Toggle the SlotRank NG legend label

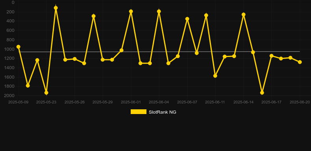click(163, 112)
